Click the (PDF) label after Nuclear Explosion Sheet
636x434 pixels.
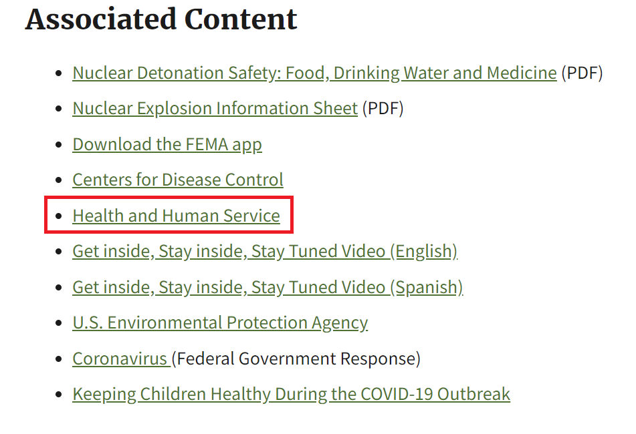[x=383, y=108]
